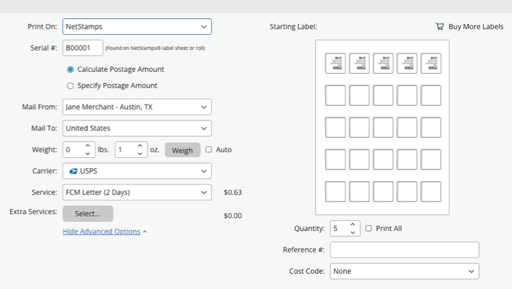The width and height of the screenshot is (512, 289).
Task: Click the Serial # input field
Action: 83,48
